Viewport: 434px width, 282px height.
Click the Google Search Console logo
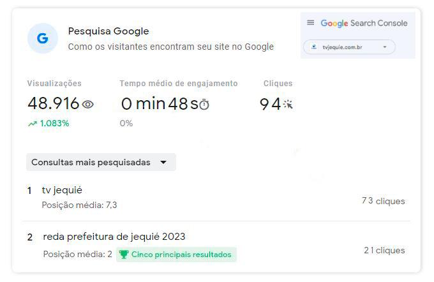click(364, 23)
